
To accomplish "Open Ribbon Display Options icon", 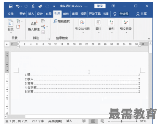I will click(x=113, y=6).
